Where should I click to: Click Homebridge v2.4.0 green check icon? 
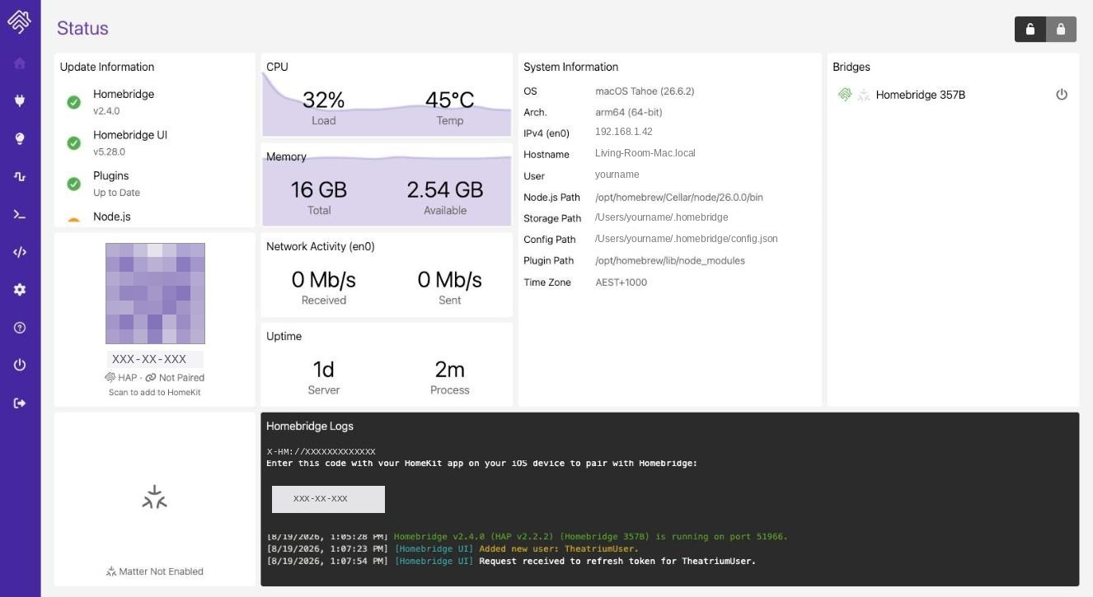73,102
